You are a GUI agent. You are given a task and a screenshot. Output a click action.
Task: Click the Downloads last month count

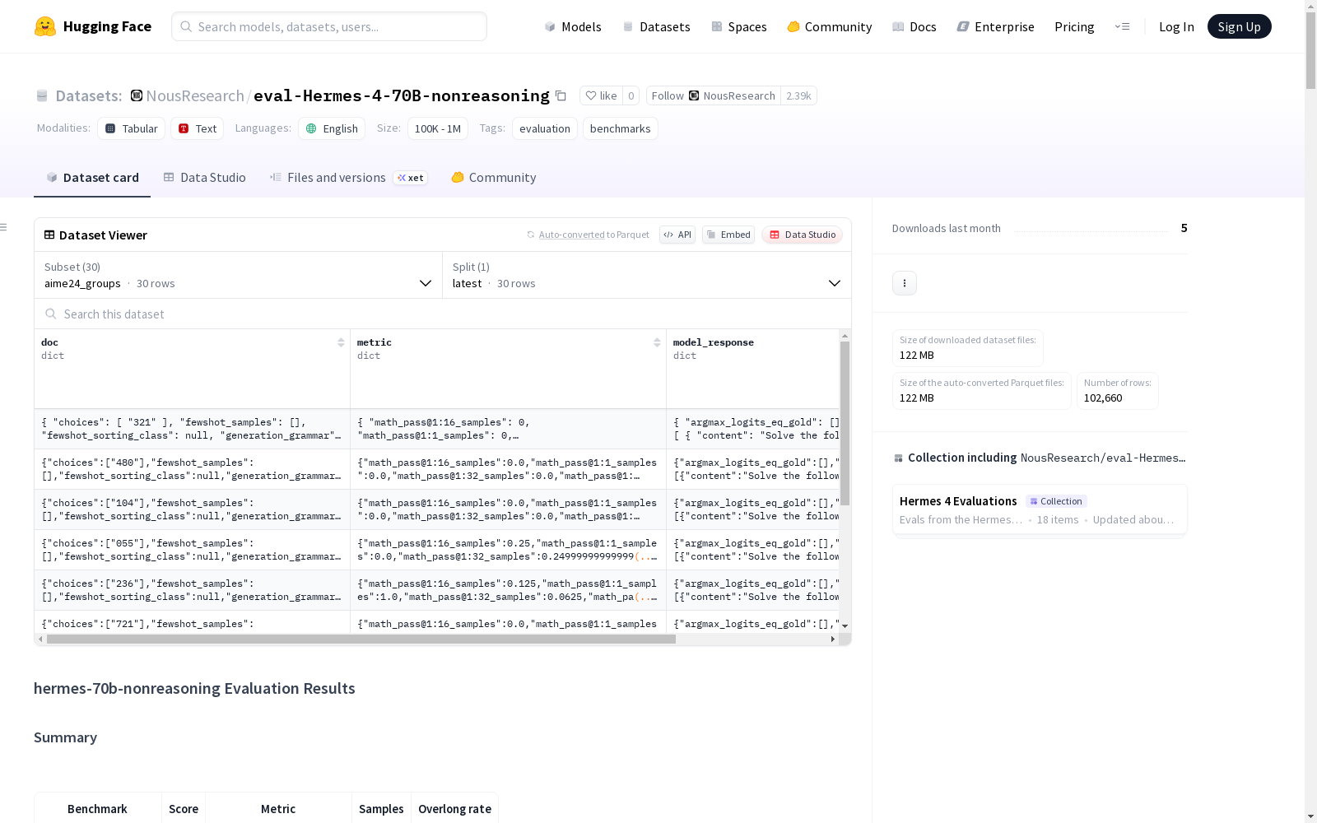(x=1184, y=228)
